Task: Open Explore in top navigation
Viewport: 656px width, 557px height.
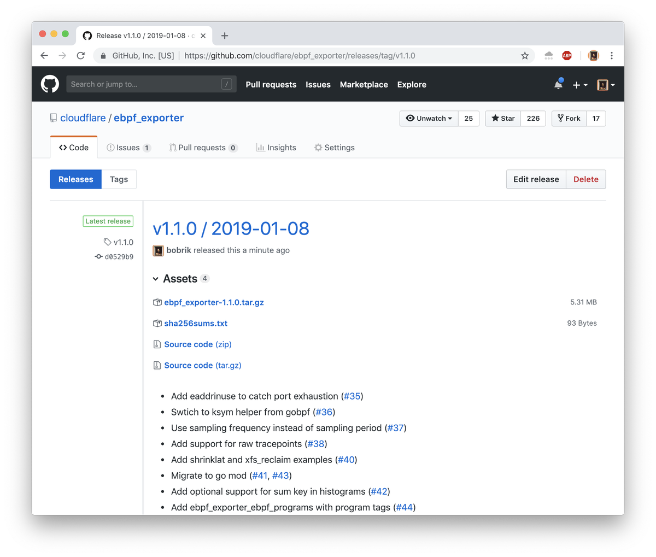Action: click(412, 85)
